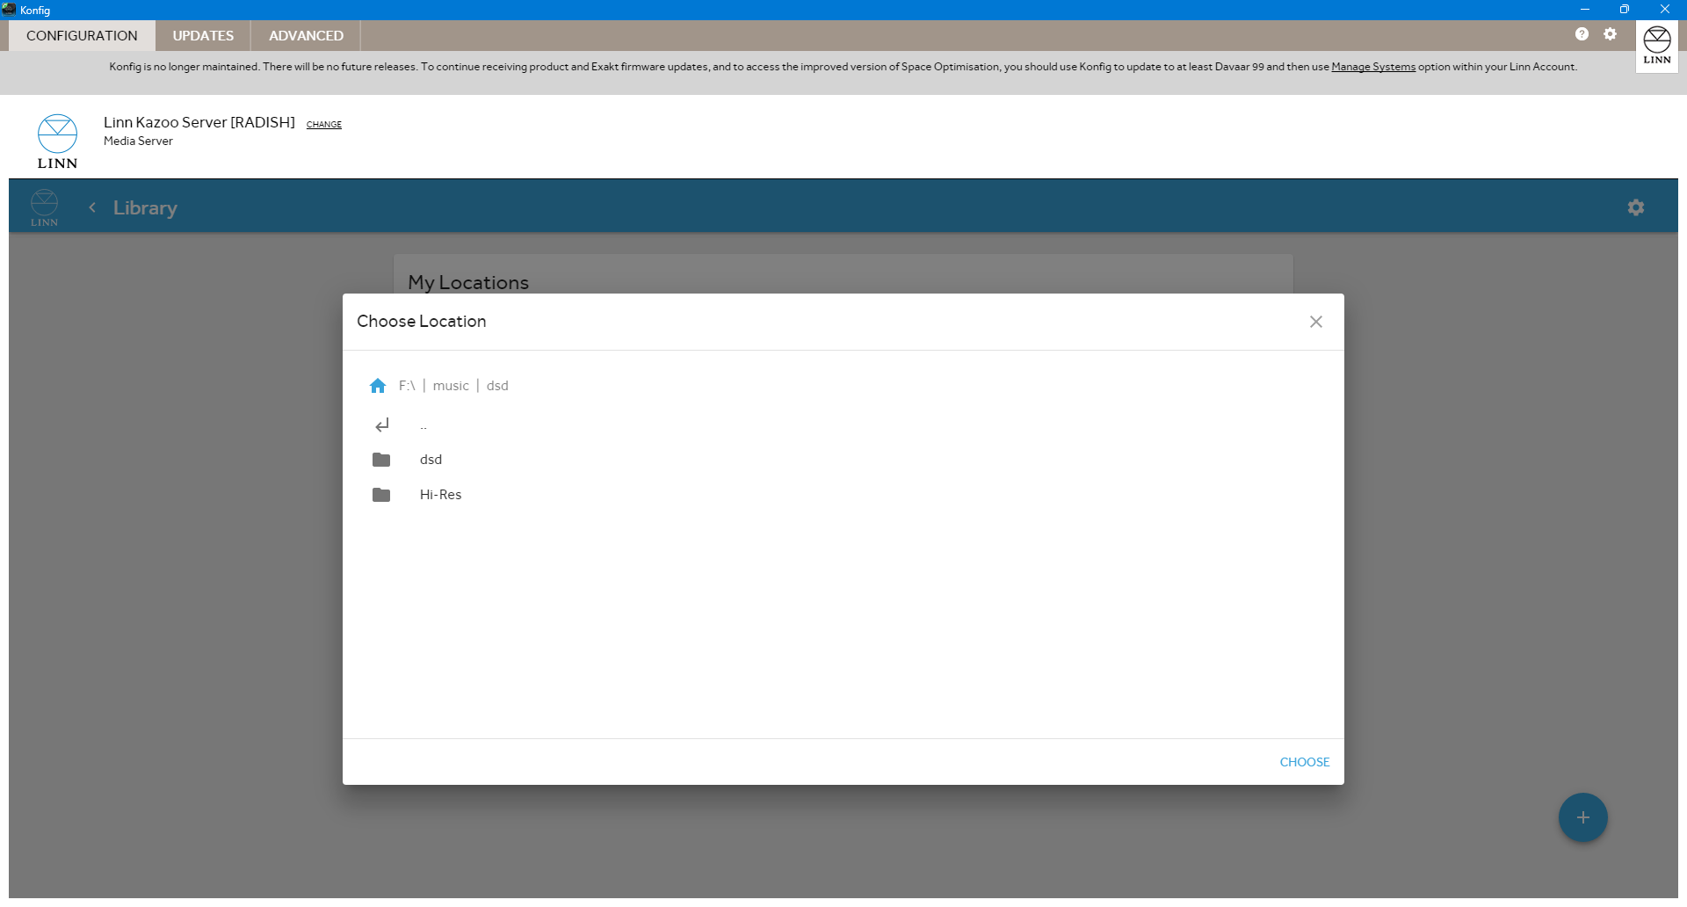The height and width of the screenshot is (907, 1687).
Task: Switch to the ADVANCED tab
Action: click(306, 36)
